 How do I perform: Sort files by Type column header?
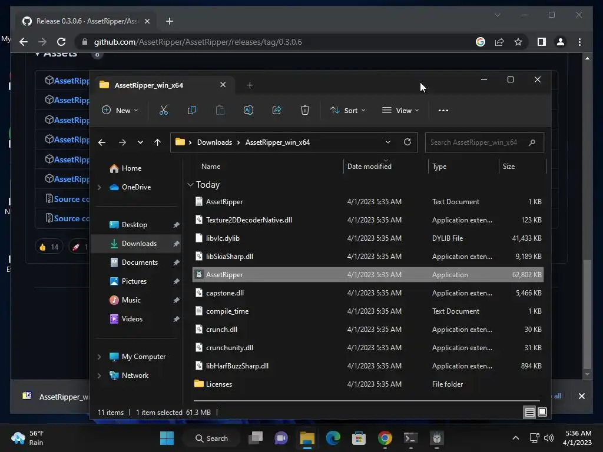(x=439, y=167)
